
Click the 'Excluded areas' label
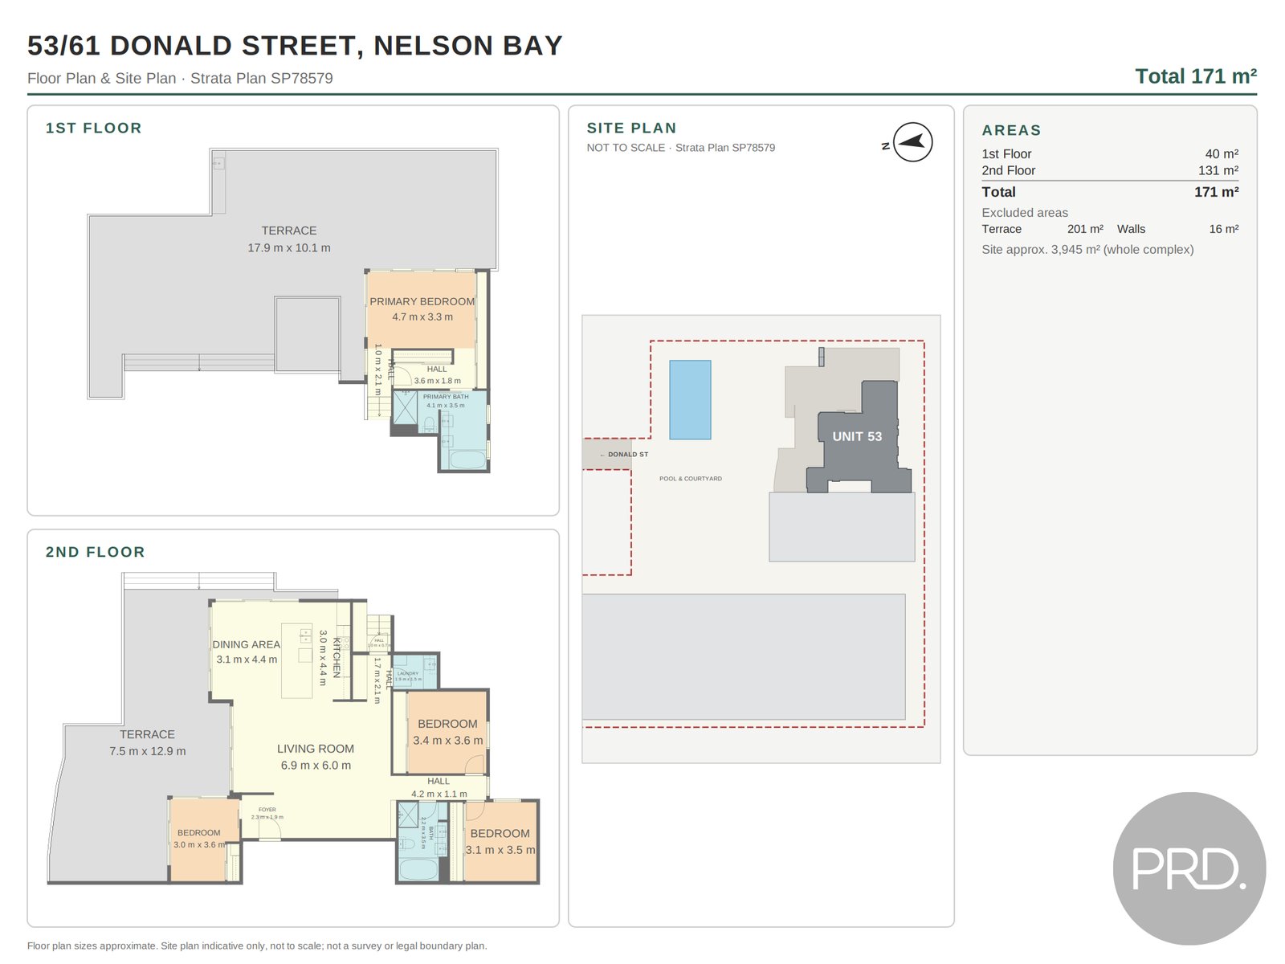coord(1025,213)
